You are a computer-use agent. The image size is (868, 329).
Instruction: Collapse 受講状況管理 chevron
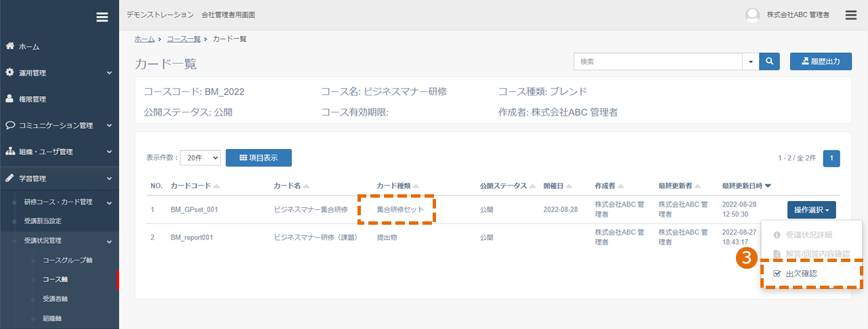[x=109, y=240]
